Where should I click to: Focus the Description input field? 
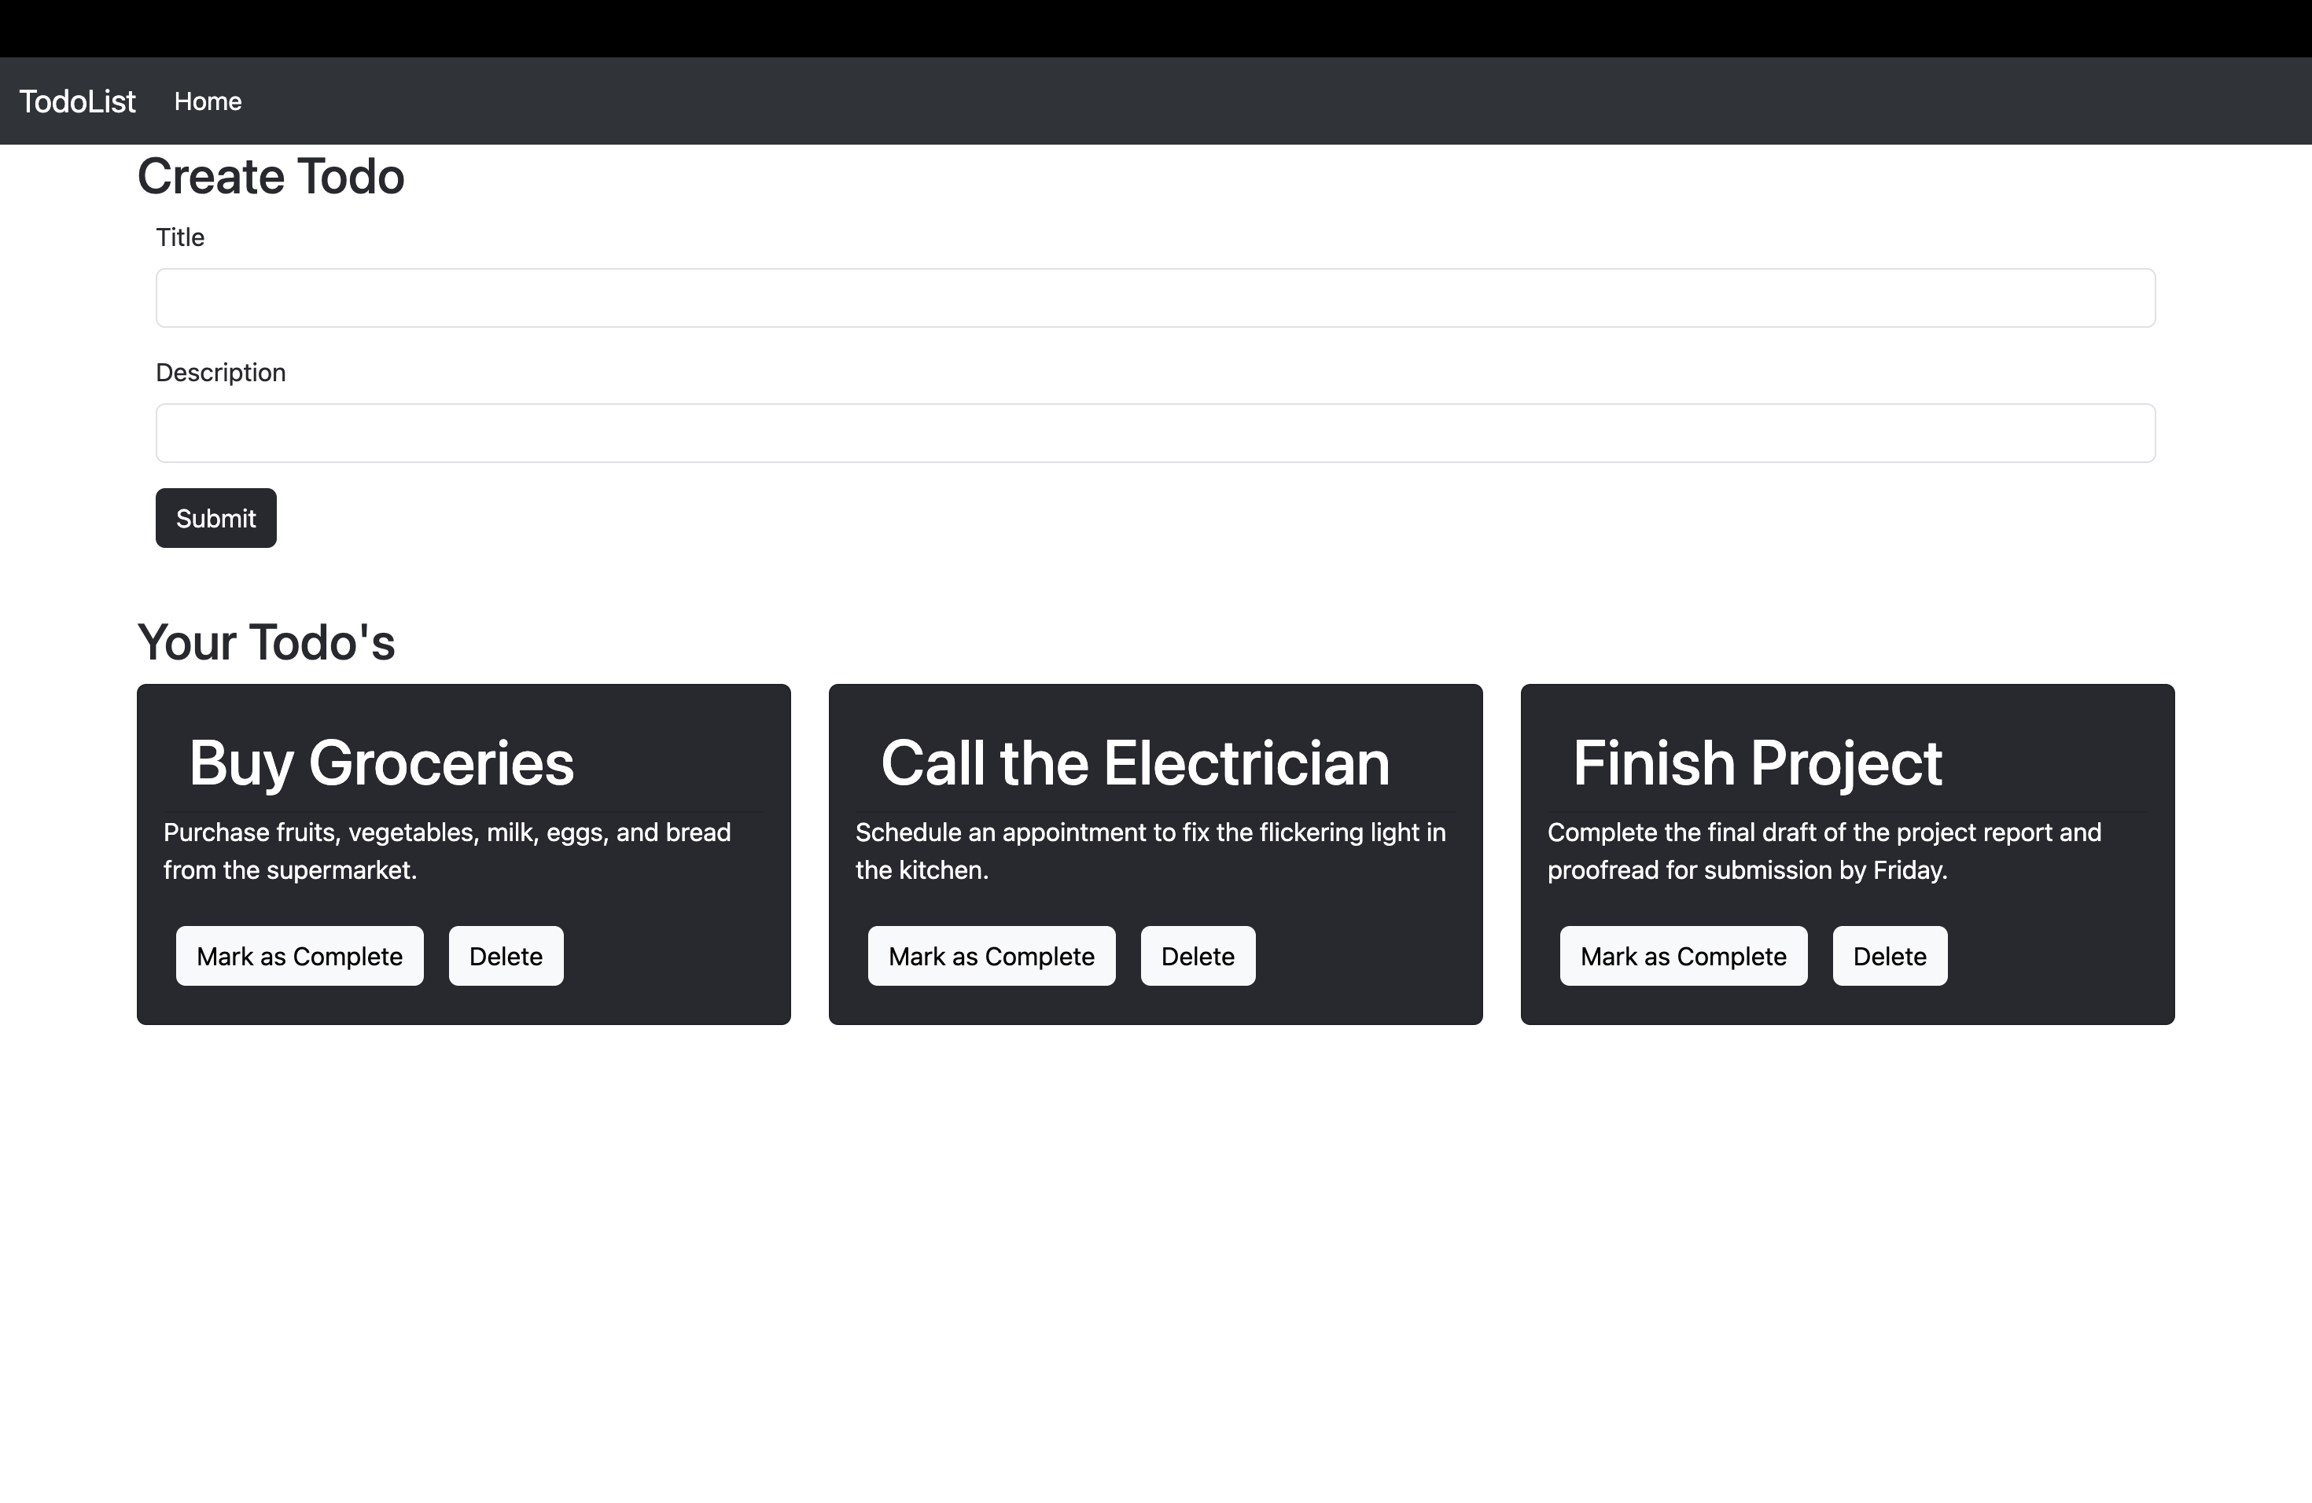1155,433
